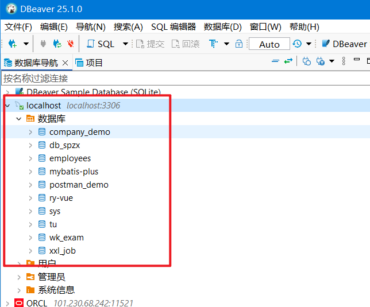Viewport: 370px width, 307px height.
Task: Select the 系统信息 folder
Action: click(x=56, y=290)
